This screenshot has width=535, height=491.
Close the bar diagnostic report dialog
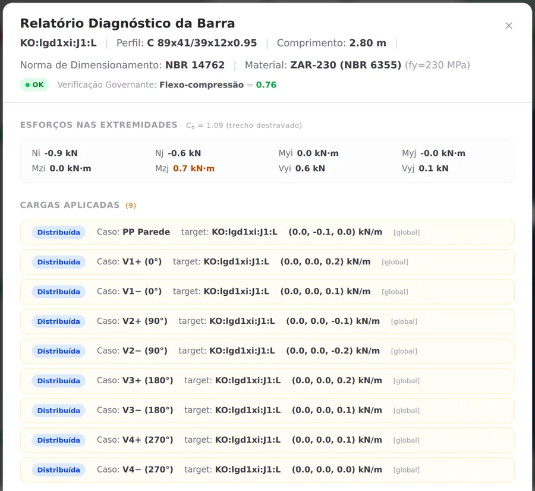[x=508, y=26]
